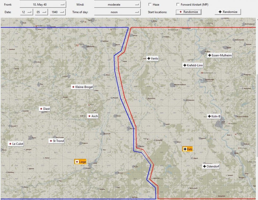Select the Krefeld-Linn airfield marker
Image resolution: width=258 pixels, height=200 pixels.
(x=193, y=65)
